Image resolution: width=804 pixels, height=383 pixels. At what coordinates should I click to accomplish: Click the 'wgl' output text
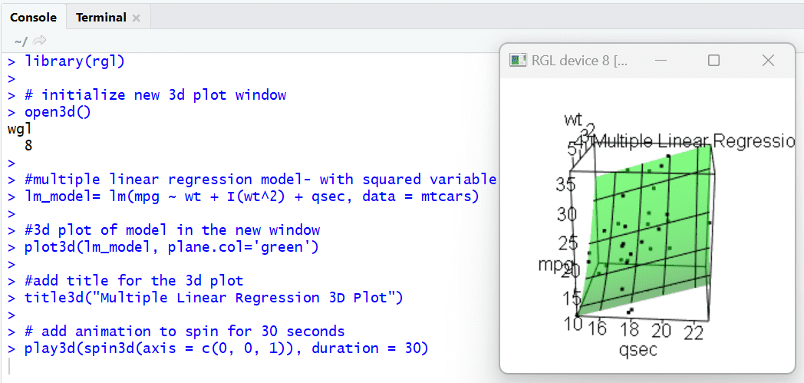tap(20, 129)
